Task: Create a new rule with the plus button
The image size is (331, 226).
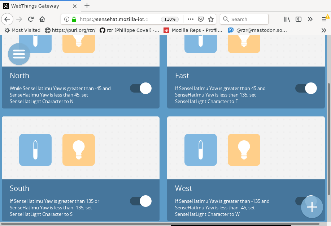Action: pos(312,207)
